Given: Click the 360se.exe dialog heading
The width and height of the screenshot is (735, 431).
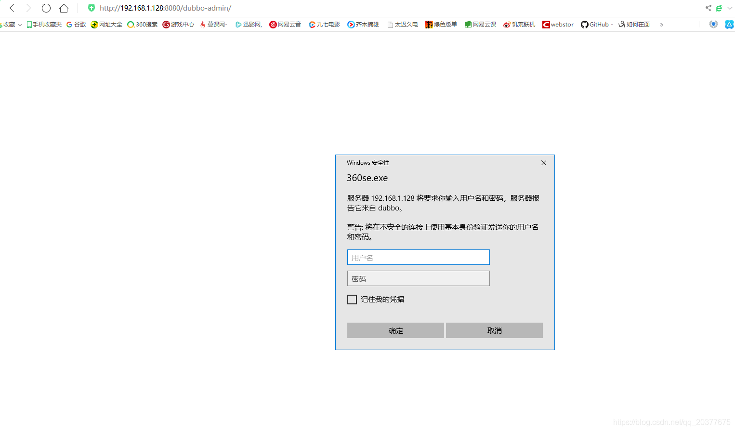Looking at the screenshot, I should [367, 178].
